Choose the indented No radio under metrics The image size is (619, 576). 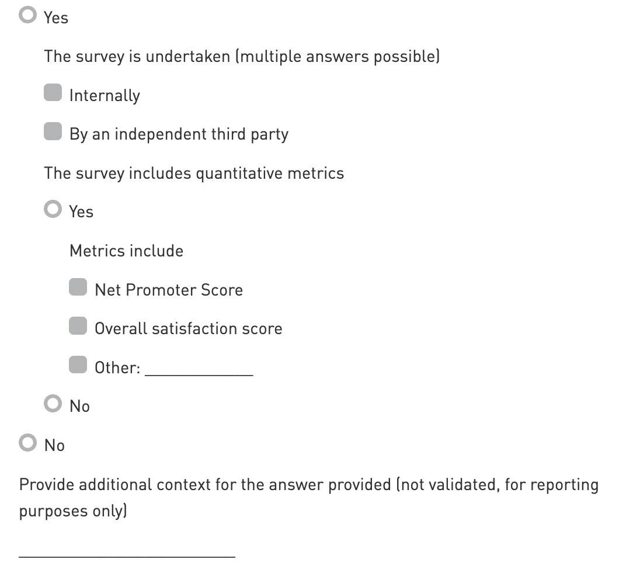point(53,404)
